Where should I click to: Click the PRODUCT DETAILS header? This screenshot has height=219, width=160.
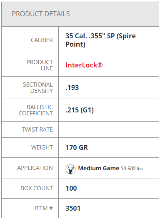41,14
